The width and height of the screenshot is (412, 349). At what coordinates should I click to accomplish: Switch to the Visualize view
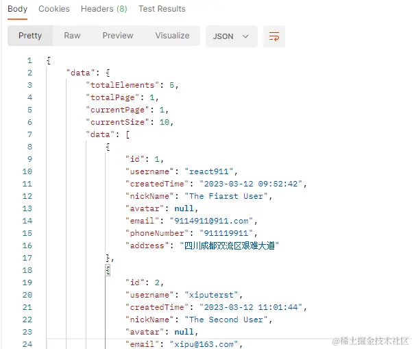pyautogui.click(x=172, y=36)
